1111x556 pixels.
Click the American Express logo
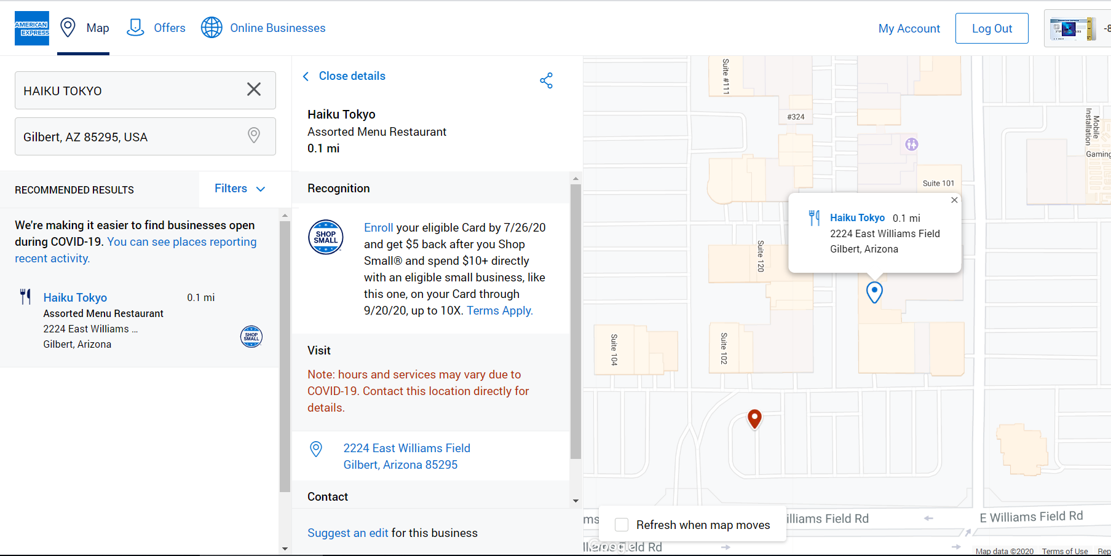click(x=32, y=28)
